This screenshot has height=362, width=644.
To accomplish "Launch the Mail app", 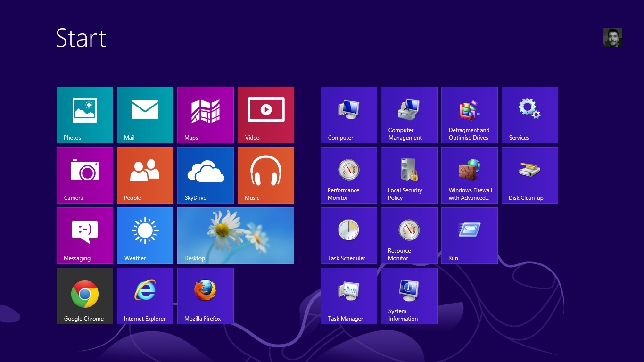I will pos(145,115).
